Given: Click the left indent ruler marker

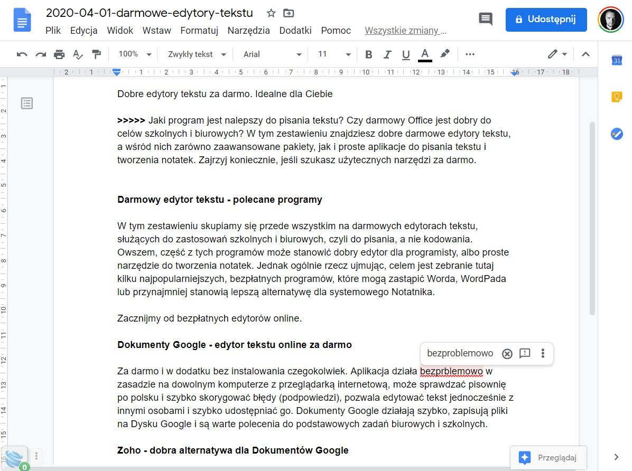Looking at the screenshot, I should pos(116,72).
